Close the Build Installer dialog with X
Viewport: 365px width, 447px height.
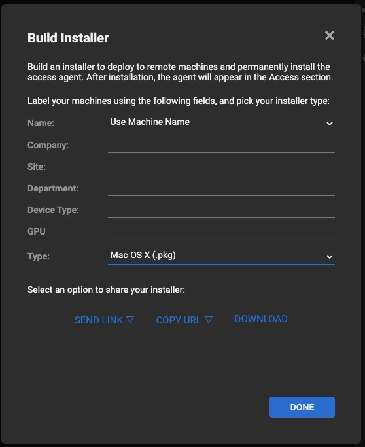[329, 35]
